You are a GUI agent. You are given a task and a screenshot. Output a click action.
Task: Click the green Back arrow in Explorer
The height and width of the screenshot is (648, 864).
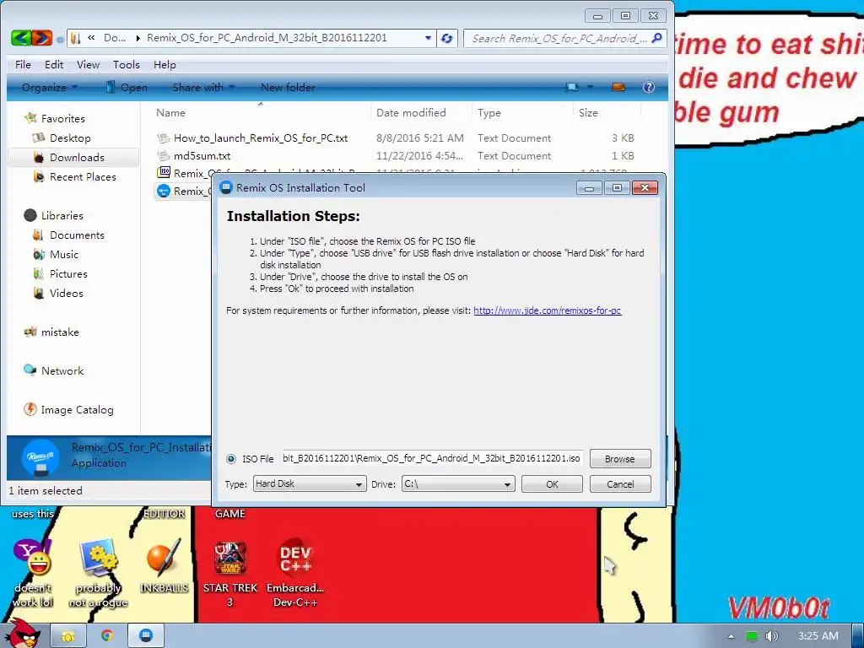click(21, 38)
